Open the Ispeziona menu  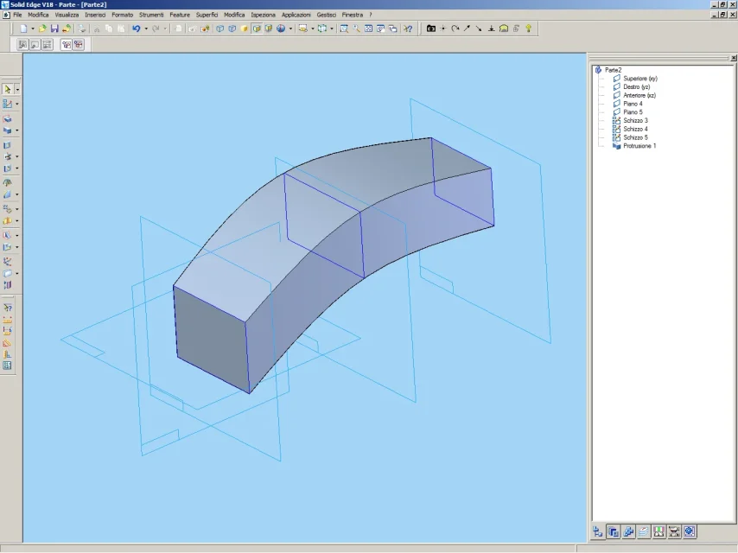click(x=263, y=15)
